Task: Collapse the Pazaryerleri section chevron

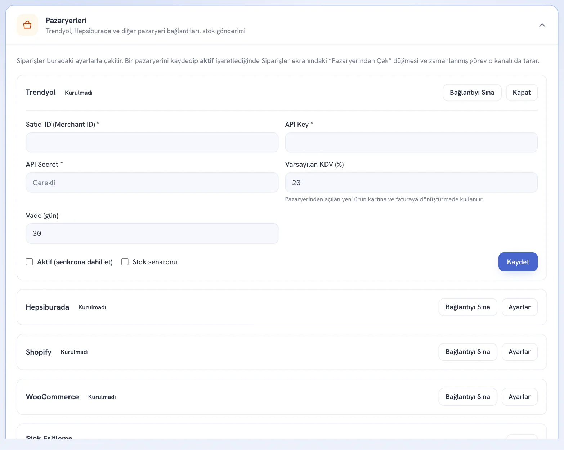Action: tap(542, 25)
